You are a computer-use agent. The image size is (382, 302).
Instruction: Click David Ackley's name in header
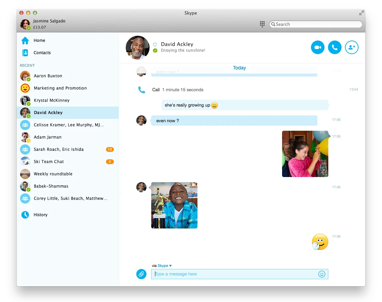[177, 44]
